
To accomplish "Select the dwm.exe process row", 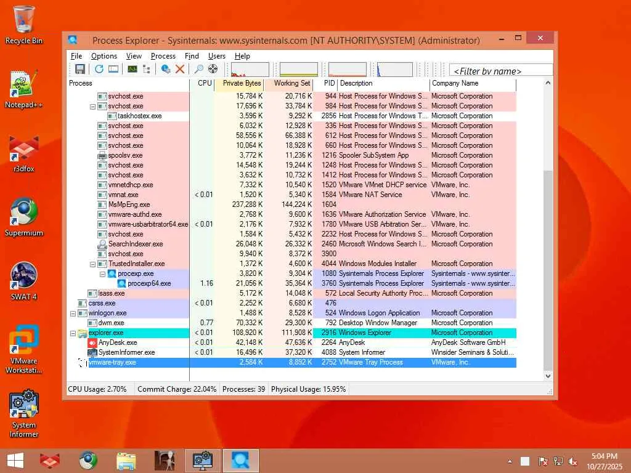I will click(x=291, y=323).
